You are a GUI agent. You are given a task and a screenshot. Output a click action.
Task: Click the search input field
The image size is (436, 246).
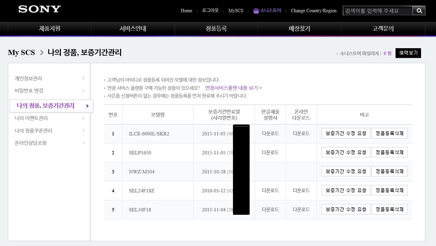pos(378,11)
